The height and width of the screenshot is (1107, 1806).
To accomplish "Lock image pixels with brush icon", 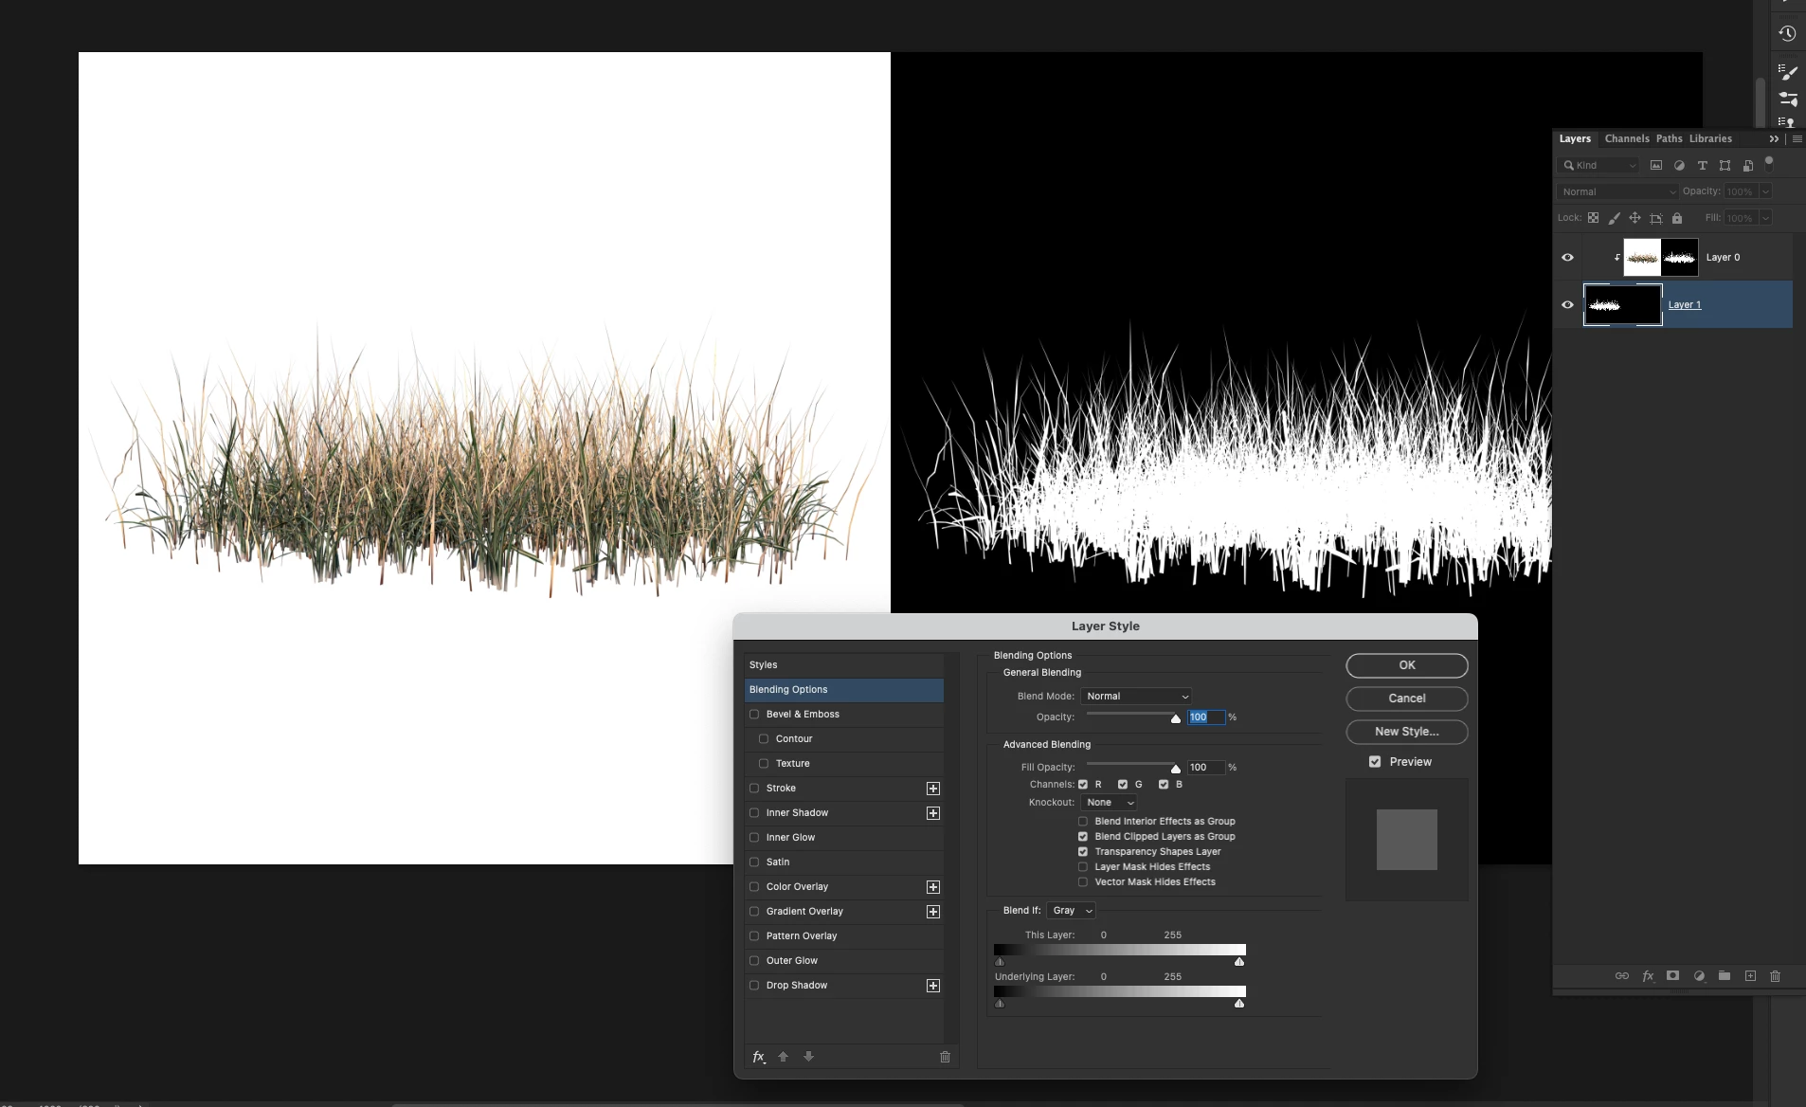I will (x=1614, y=218).
